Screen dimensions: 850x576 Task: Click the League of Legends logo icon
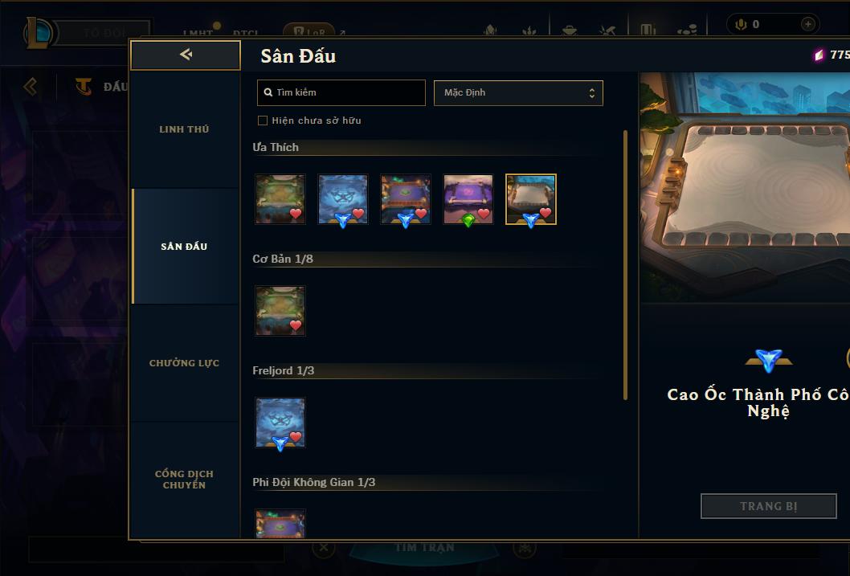click(38, 32)
